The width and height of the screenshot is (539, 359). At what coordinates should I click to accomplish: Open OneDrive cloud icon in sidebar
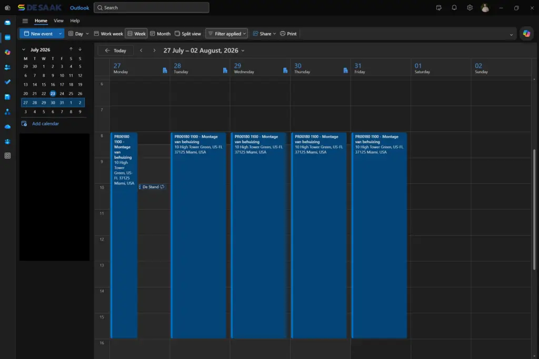7,127
